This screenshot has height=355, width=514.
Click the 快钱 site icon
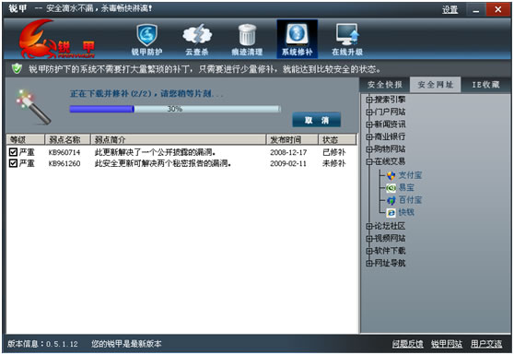coord(391,213)
